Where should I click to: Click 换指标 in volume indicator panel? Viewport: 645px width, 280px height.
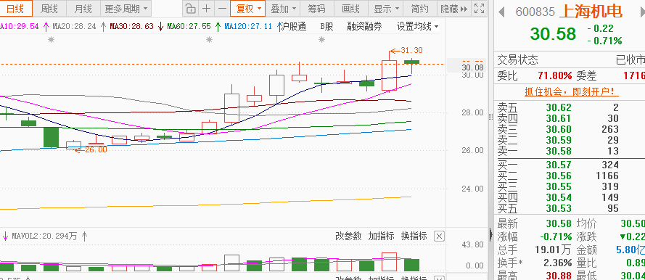coord(414,236)
